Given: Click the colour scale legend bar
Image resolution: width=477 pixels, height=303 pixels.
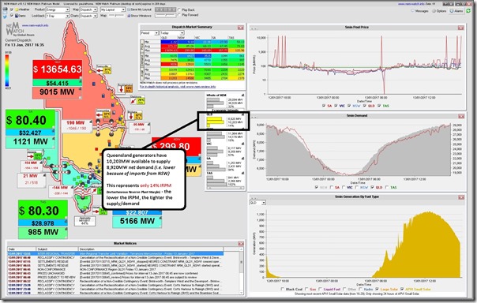Looking at the screenshot, I should [x=7, y=71].
